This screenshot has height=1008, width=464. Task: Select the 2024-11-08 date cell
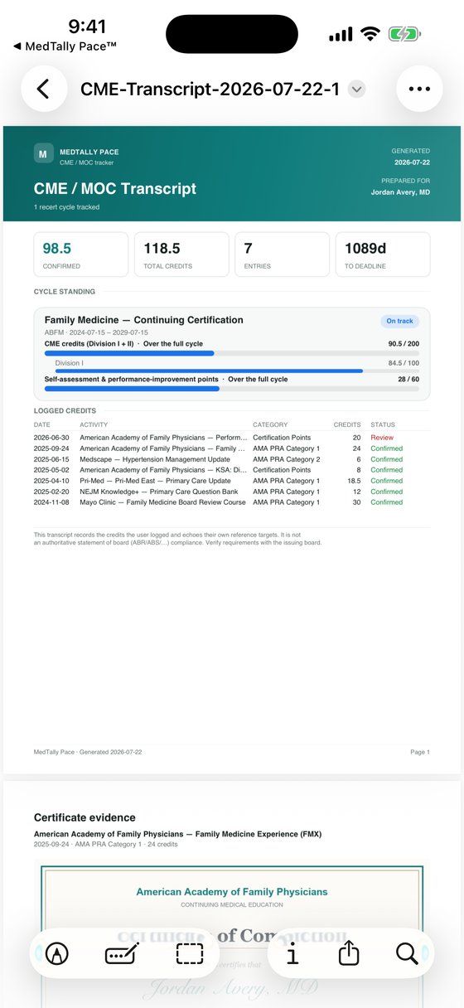[50, 502]
